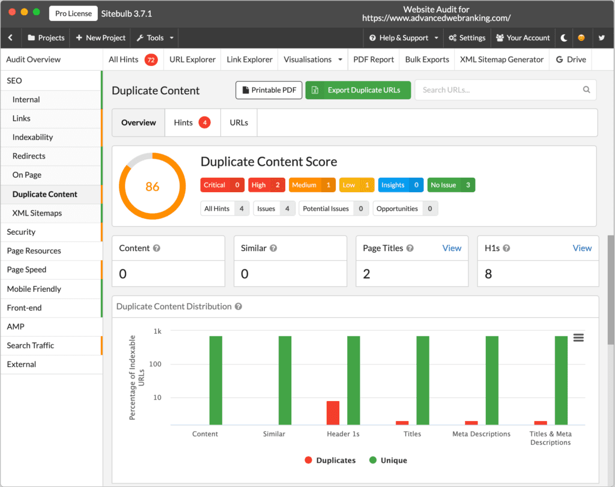
Task: Open Your Account
Action: click(523, 38)
